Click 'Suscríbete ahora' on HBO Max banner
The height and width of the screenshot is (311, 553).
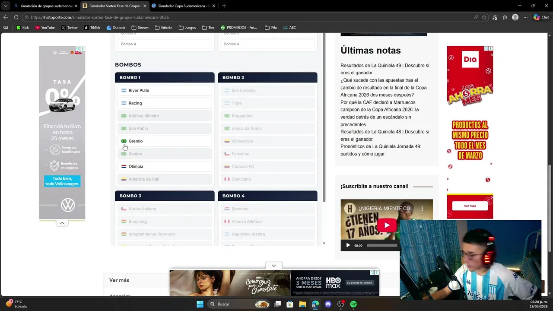point(359,283)
